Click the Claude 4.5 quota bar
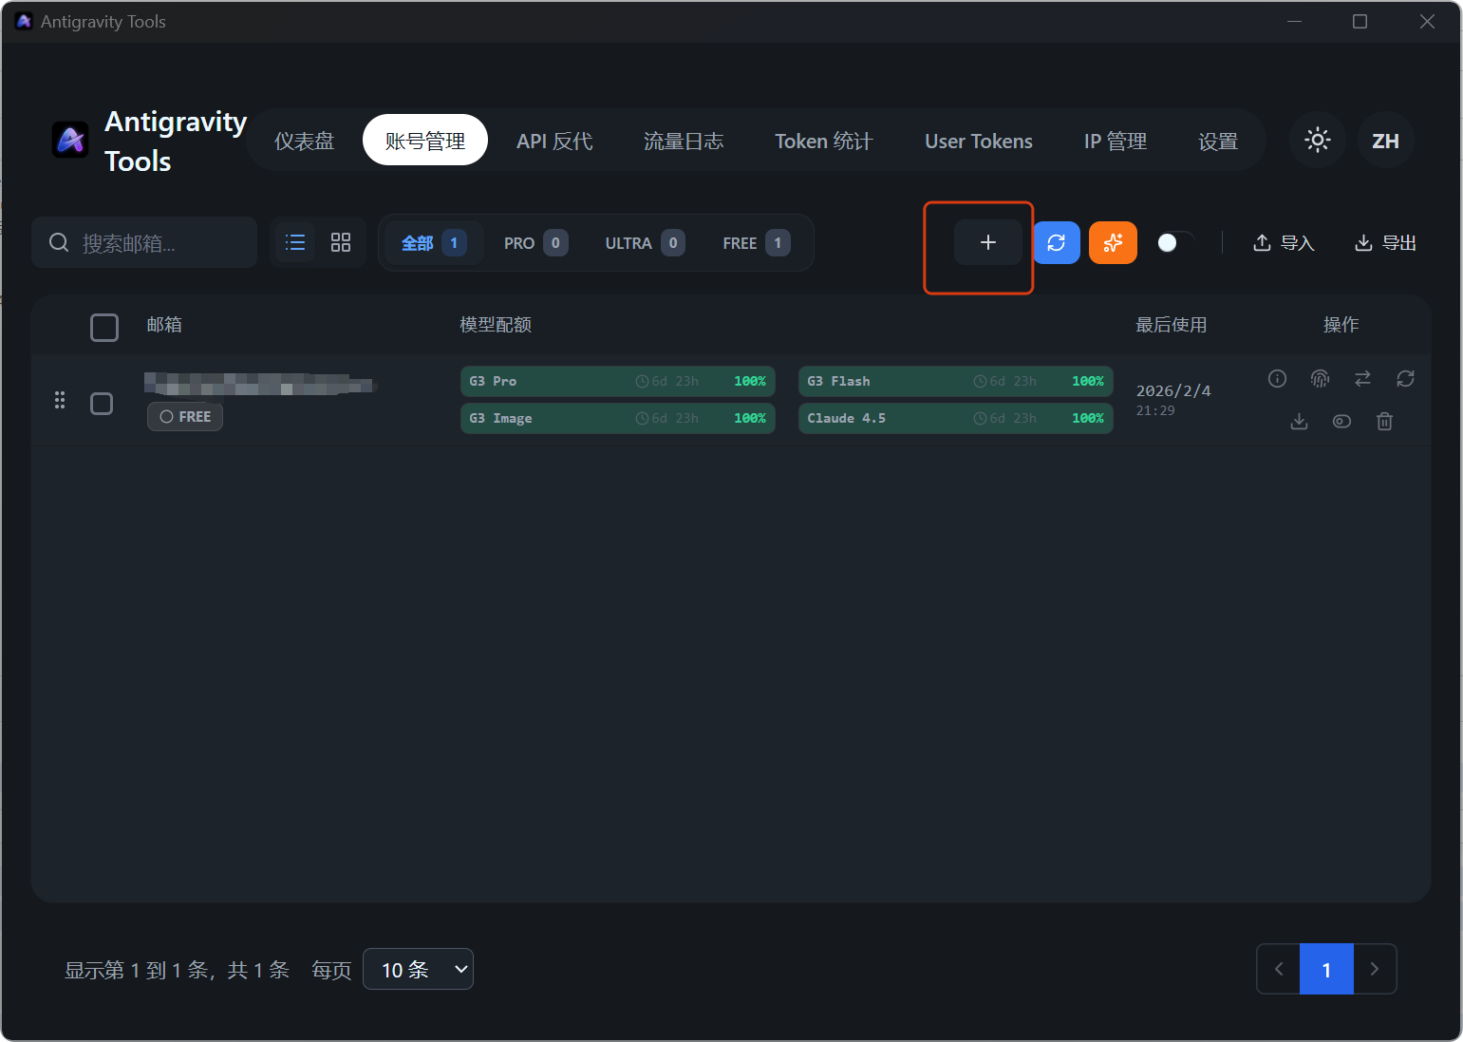This screenshot has height=1042, width=1463. coord(956,418)
